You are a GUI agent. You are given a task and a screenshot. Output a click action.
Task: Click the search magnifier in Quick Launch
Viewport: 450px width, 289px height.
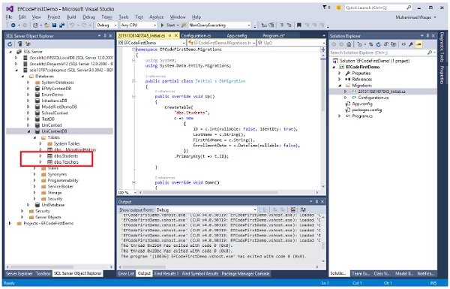409,8
